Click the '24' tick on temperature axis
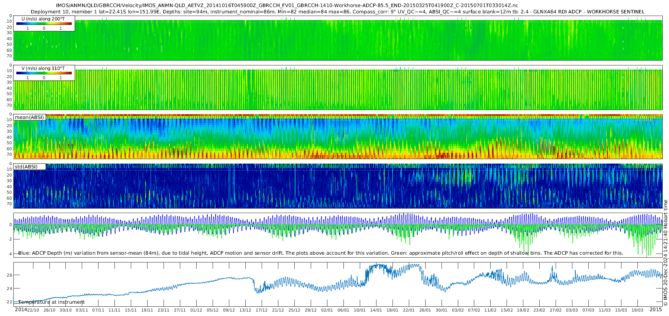The height and width of the screenshot is (316, 669). (x=10, y=288)
